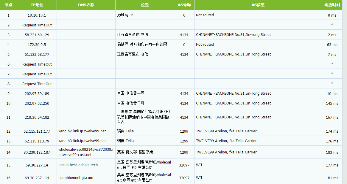
Task: Select IP address 172.30.9.5
Action: 37,45
